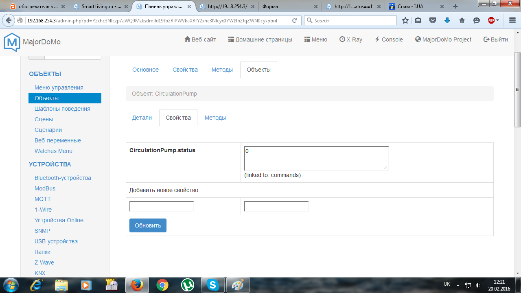The image size is (521, 293).
Task: Open uTorrent from the taskbar
Action: pyautogui.click(x=187, y=285)
